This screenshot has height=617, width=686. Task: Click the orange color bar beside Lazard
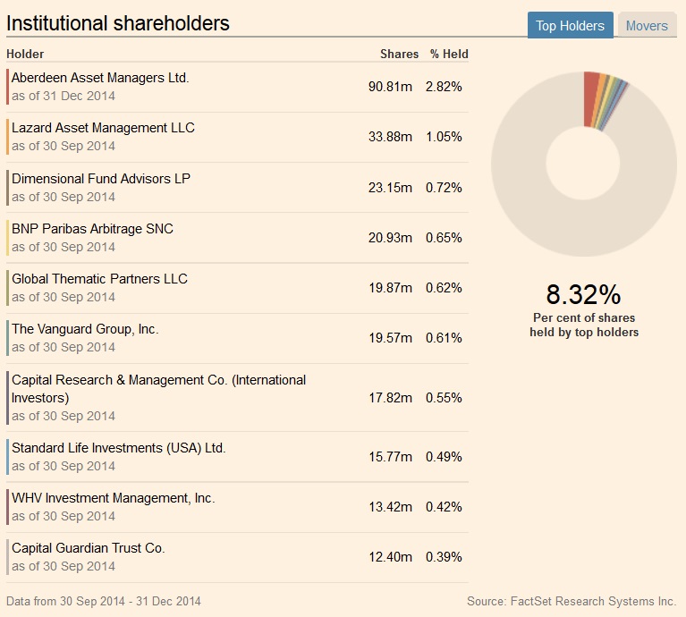[8, 137]
